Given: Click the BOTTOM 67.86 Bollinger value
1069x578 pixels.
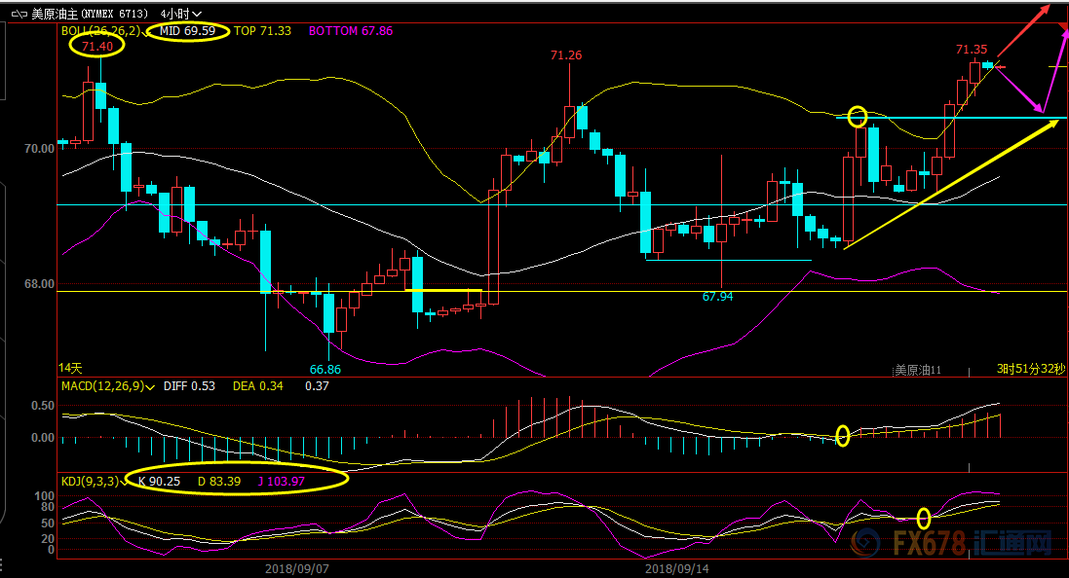Looking at the screenshot, I should [351, 30].
